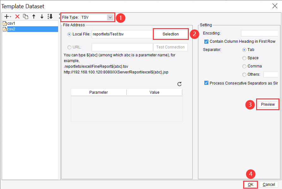Move dataset up in the list
This screenshot has width=282, height=189.
click(34, 16)
